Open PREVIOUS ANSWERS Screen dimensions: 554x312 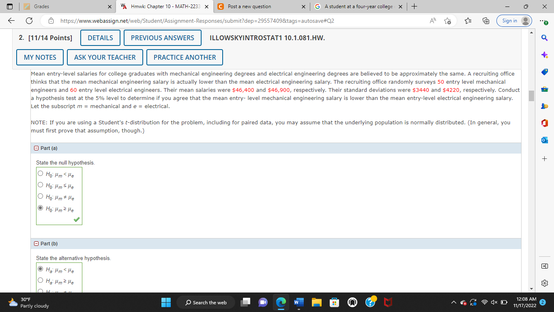click(x=162, y=38)
